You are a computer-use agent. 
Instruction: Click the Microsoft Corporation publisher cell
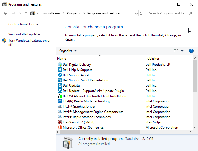(x=162, y=128)
